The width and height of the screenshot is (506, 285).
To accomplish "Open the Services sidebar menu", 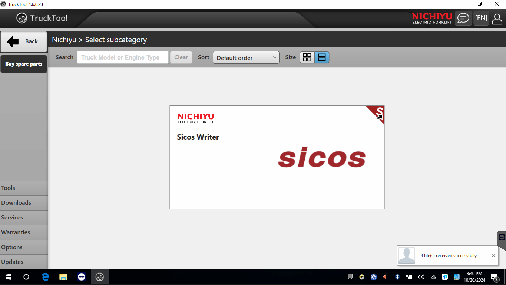I will (x=24, y=218).
